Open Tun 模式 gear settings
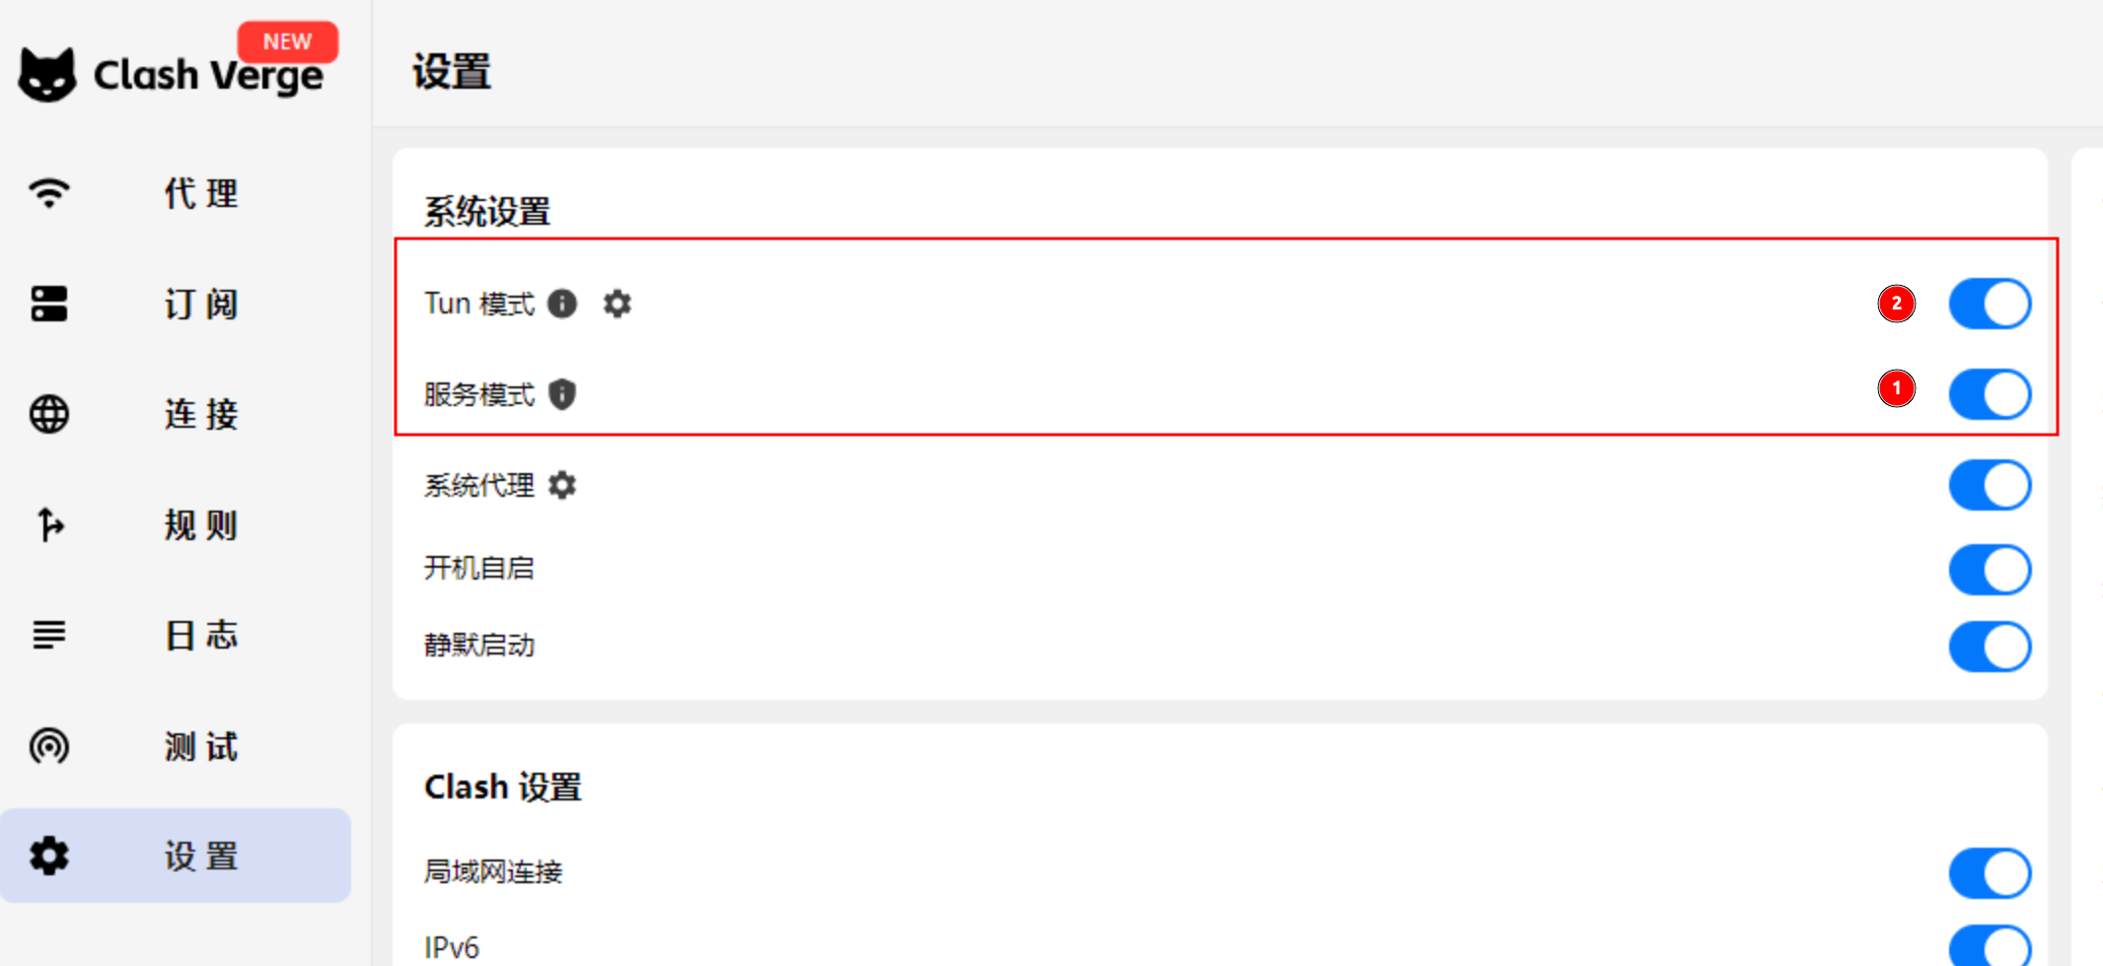 [x=617, y=304]
